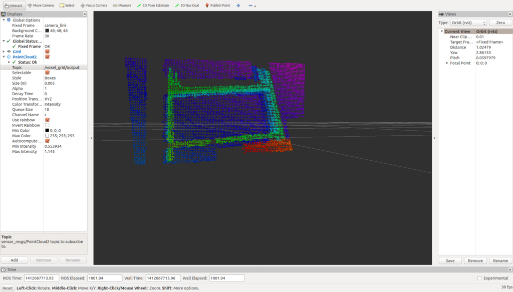Viewport: 513px width, 292px height.
Task: Select the Interact tool
Action: (14, 6)
